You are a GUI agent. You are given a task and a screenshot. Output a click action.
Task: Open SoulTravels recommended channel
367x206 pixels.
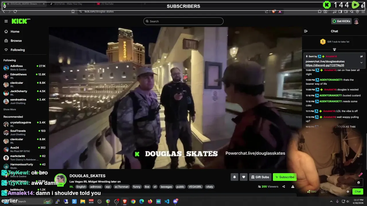[24, 132]
